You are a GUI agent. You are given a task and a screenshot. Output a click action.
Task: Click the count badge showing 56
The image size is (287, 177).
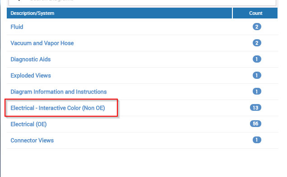(255, 124)
